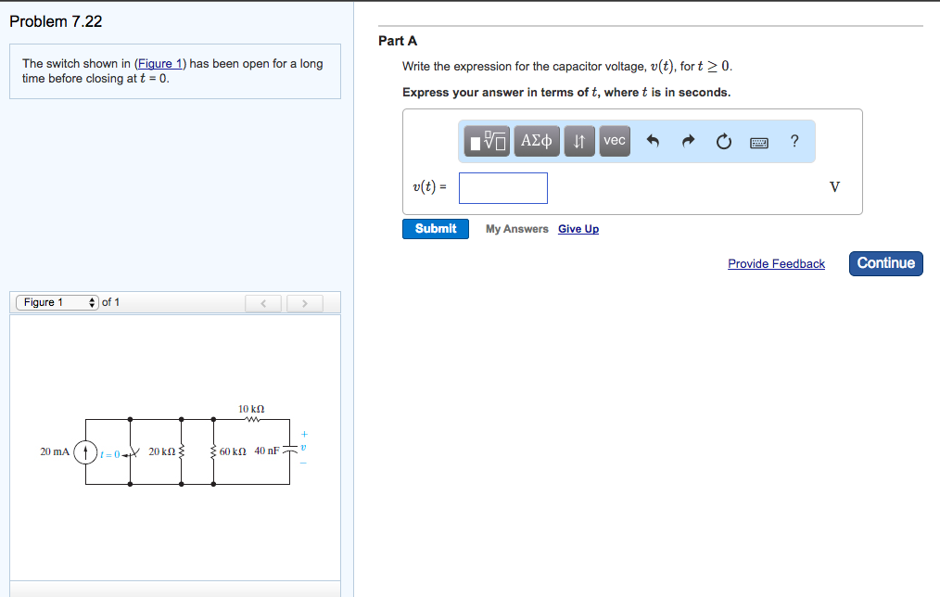Screen dimensions: 940x597
Task: Click the arrows symbols icon
Action: (578, 141)
